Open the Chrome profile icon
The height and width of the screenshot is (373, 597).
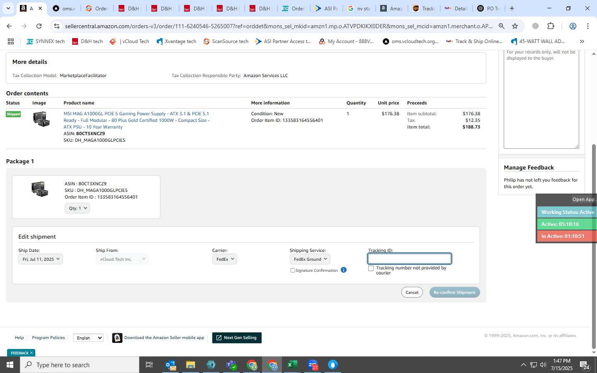click(x=573, y=26)
